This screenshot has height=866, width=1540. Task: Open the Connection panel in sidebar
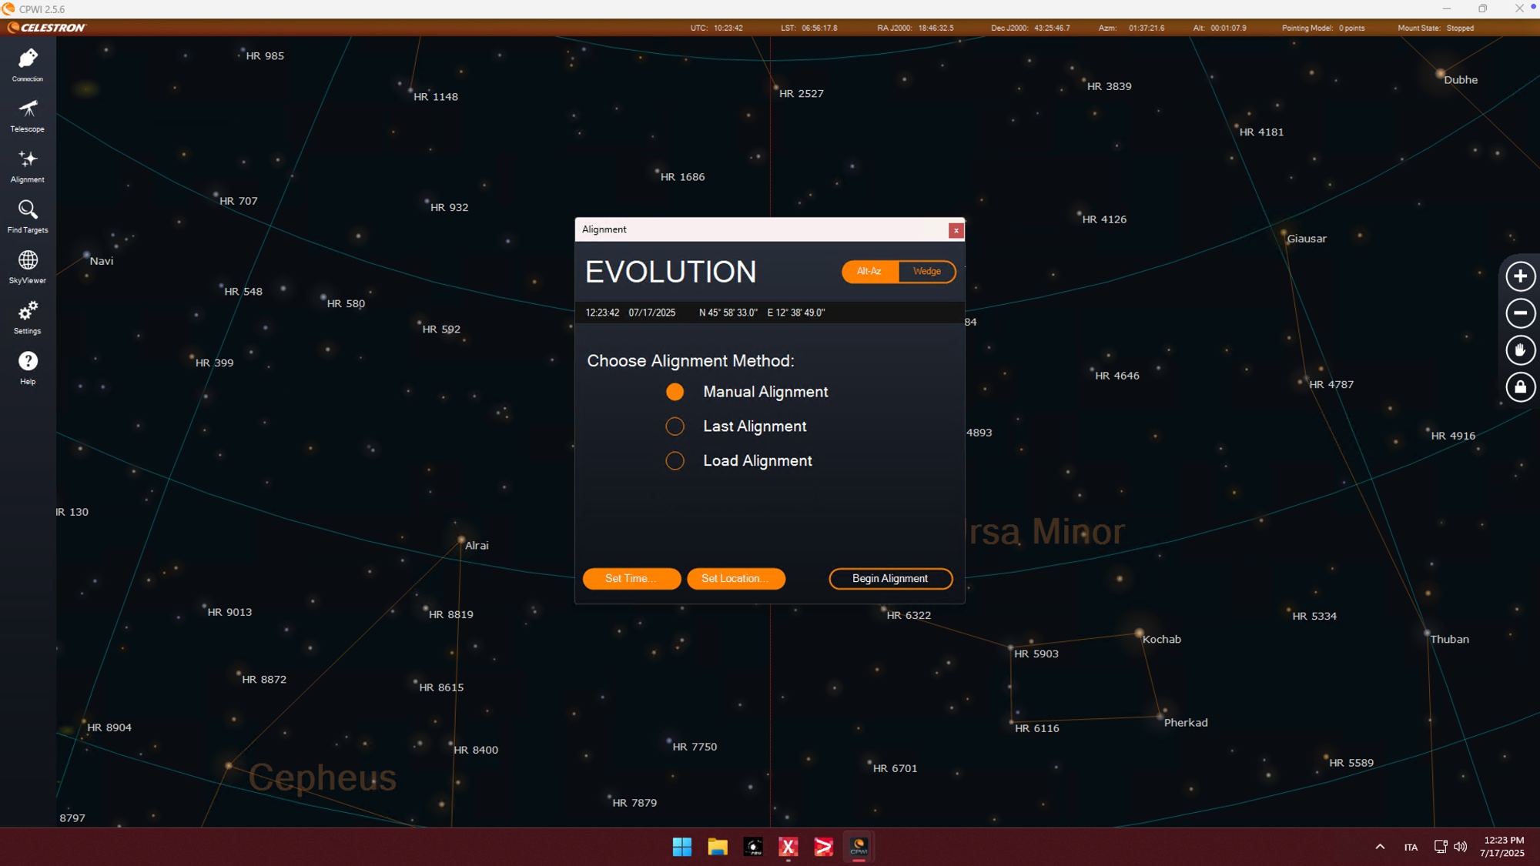tap(28, 65)
